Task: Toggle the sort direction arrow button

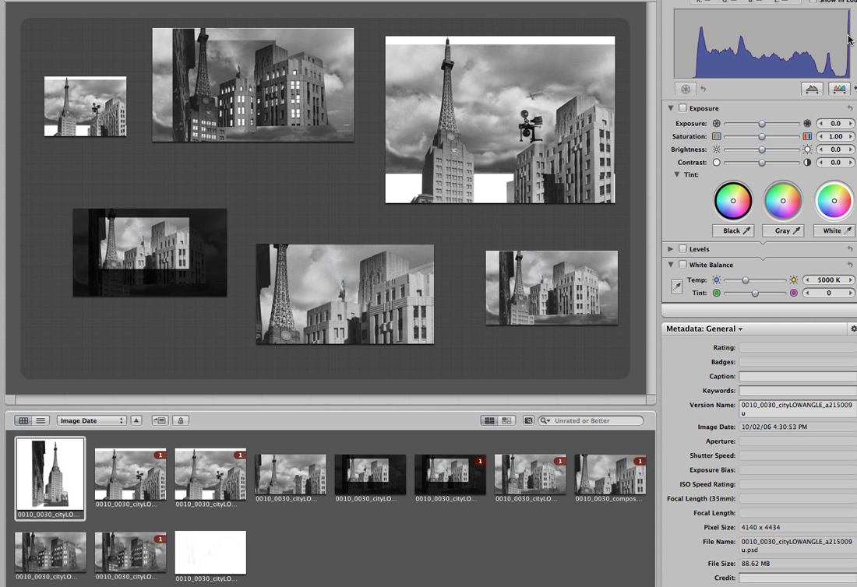Action: (x=136, y=420)
